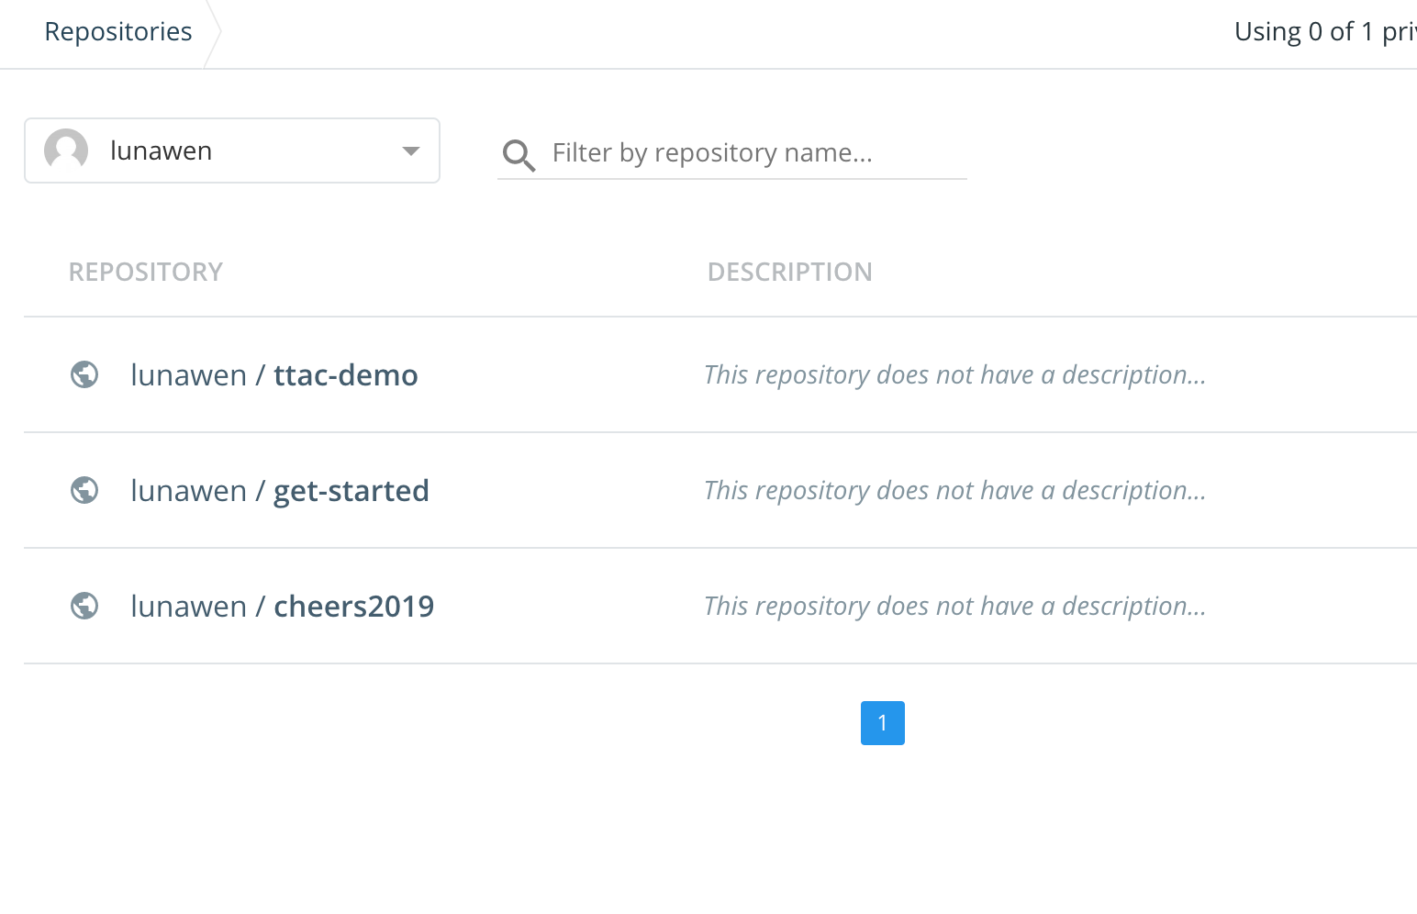Click the description text of ttac-demo
Screen dimensions: 1417x914
tap(954, 374)
